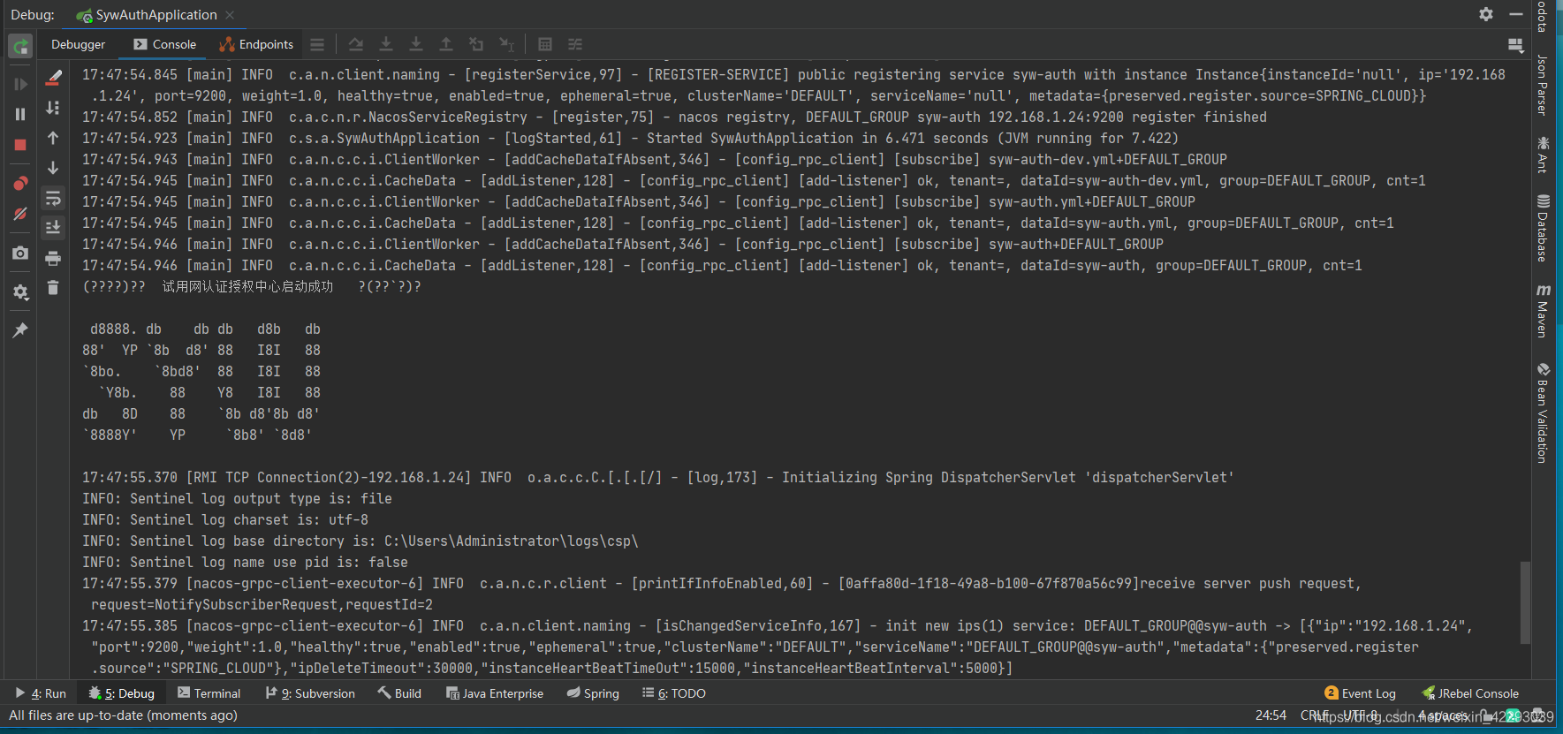
Task: Open the Ant side panel
Action: click(1543, 155)
